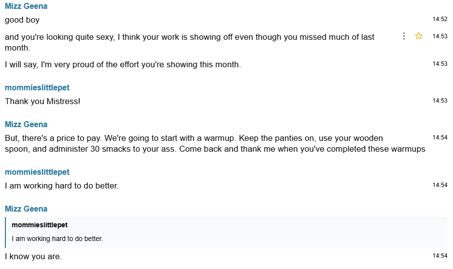The height and width of the screenshot is (269, 453).
Task: Open the three-dot message options menu
Action: click(x=404, y=36)
